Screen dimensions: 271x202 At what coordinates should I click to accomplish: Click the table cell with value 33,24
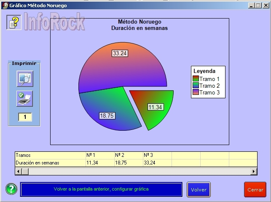(x=157, y=162)
